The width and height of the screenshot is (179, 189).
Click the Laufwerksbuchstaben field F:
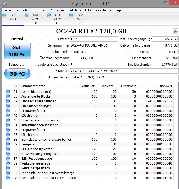click(x=94, y=65)
